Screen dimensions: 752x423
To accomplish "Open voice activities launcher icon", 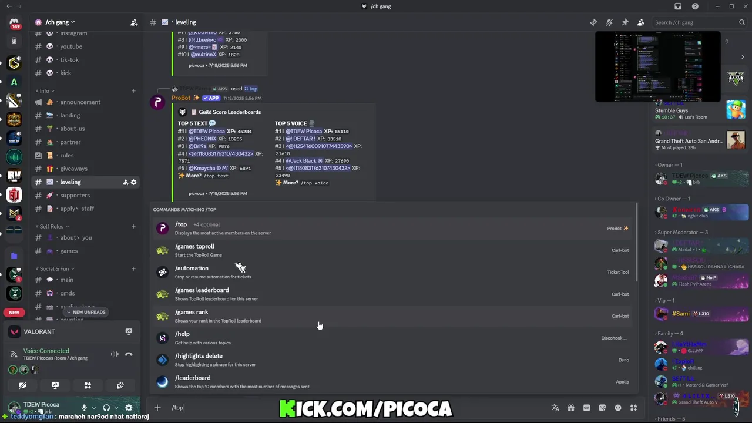I will click(88, 385).
